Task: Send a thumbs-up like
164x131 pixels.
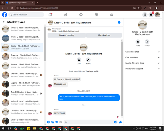Action: coord(120,122)
